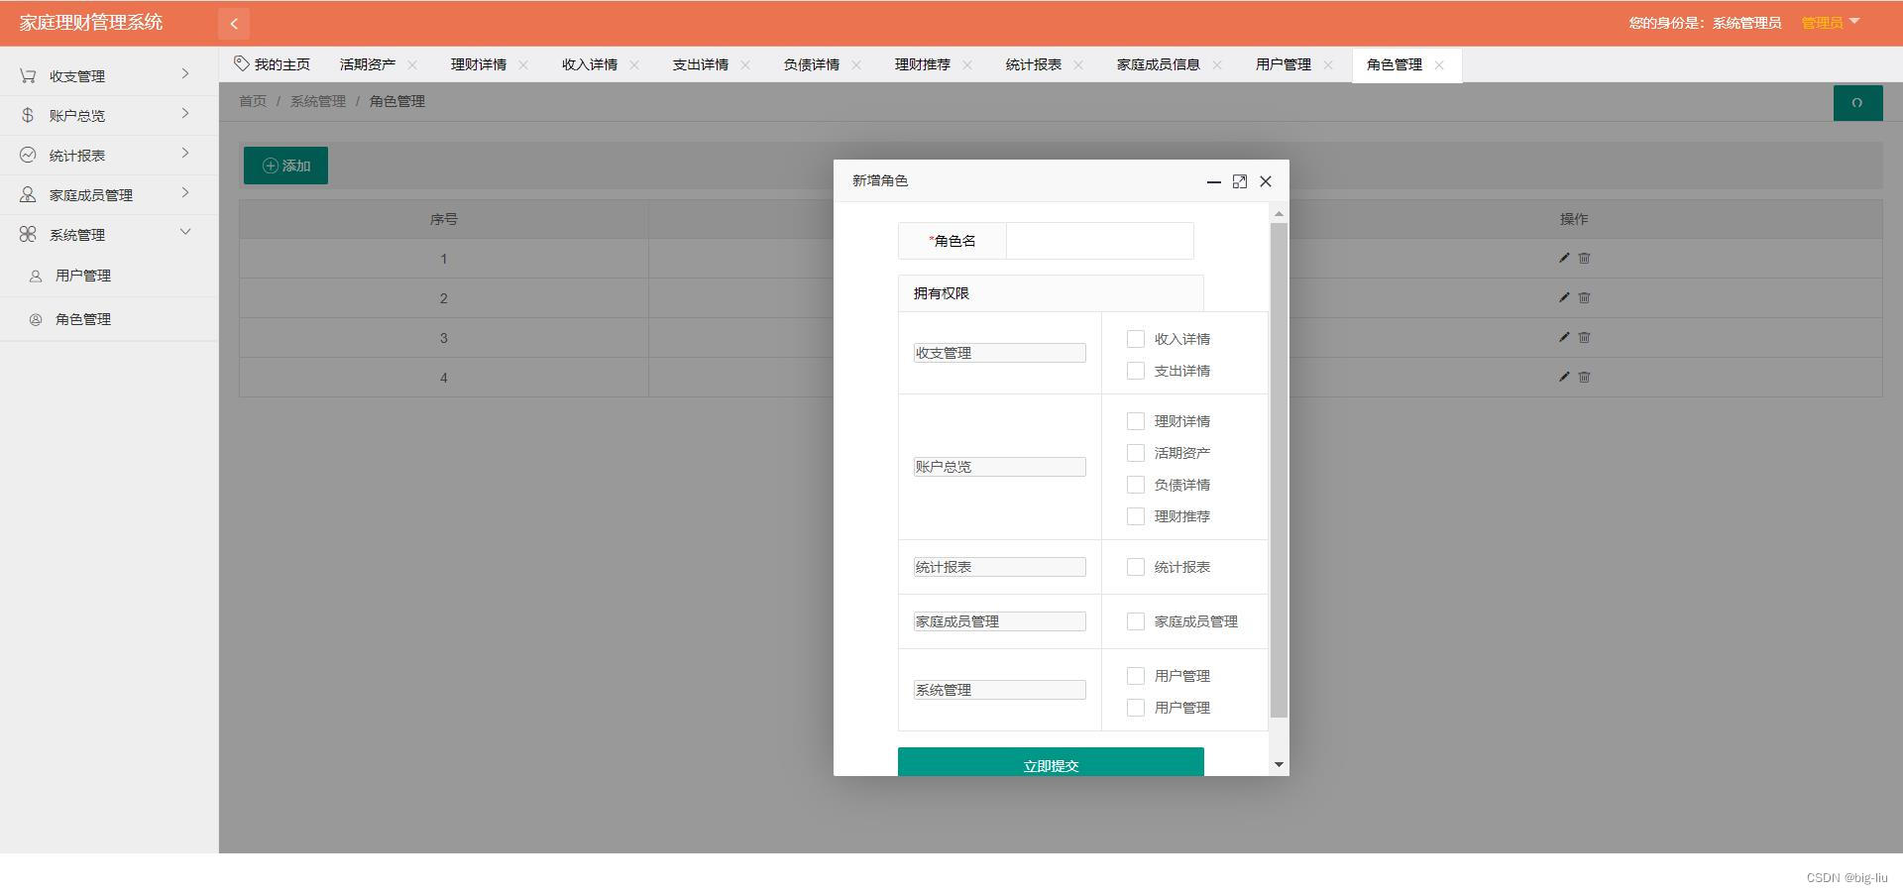Delete row 2 with the trash icon
This screenshot has height=894, width=1903.
(1584, 297)
